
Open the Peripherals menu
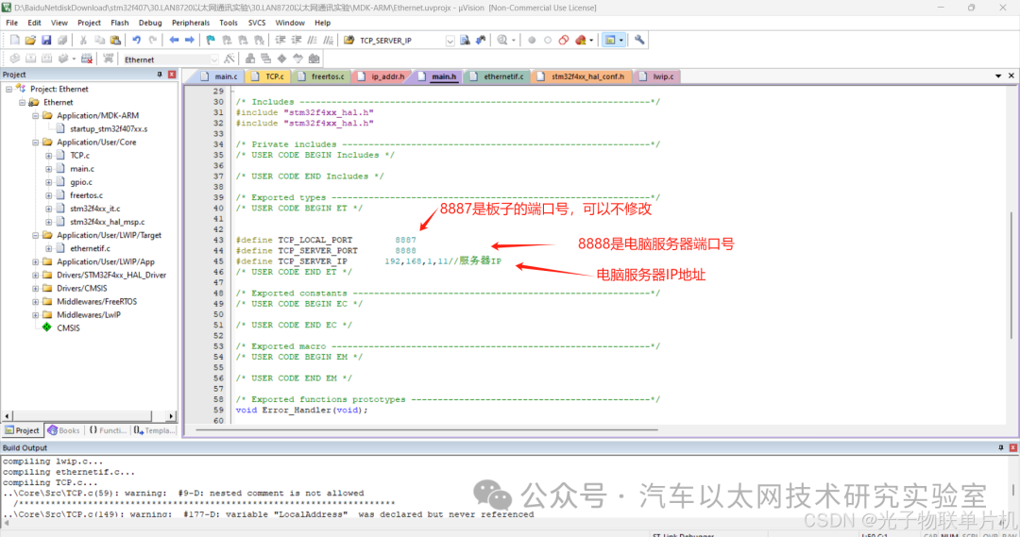tap(191, 23)
